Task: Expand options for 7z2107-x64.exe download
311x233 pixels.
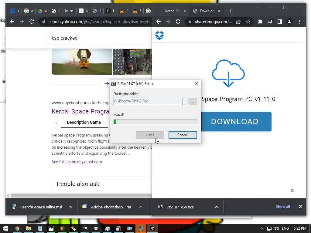Action: tap(216, 207)
